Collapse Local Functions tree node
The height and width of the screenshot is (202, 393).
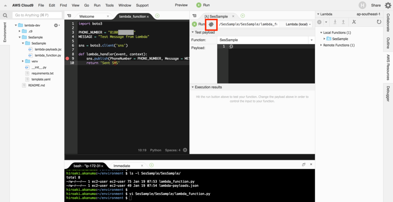pyautogui.click(x=321, y=33)
